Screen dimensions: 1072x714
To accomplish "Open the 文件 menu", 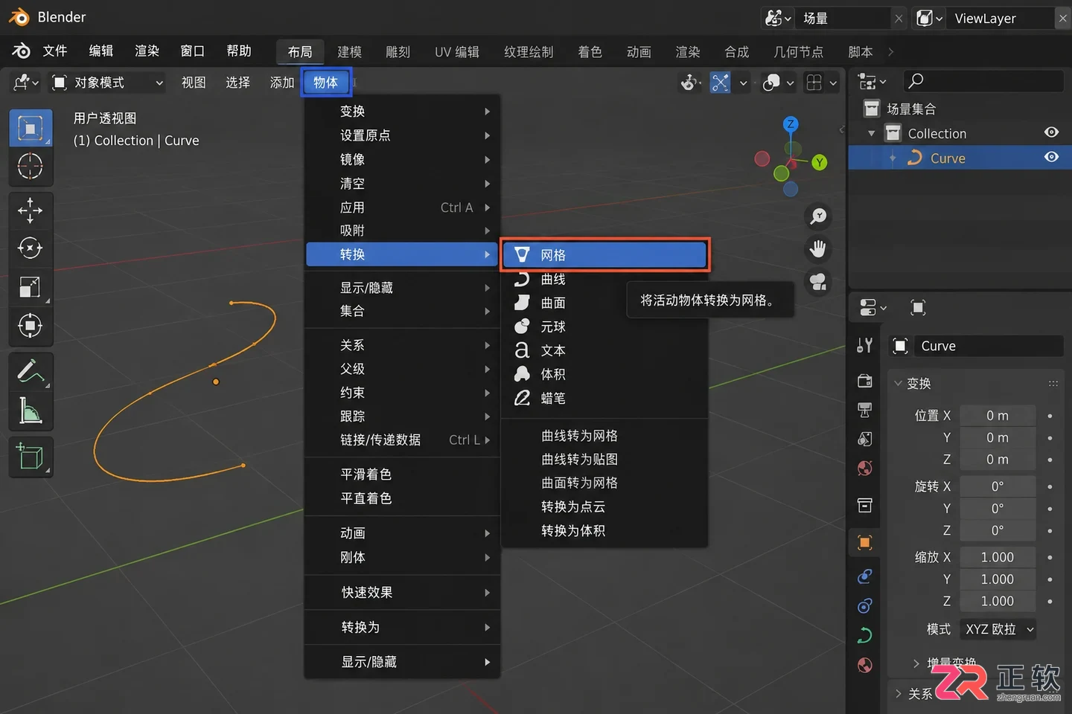I will 55,51.
